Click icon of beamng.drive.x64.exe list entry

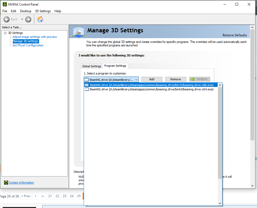click(x=87, y=89)
